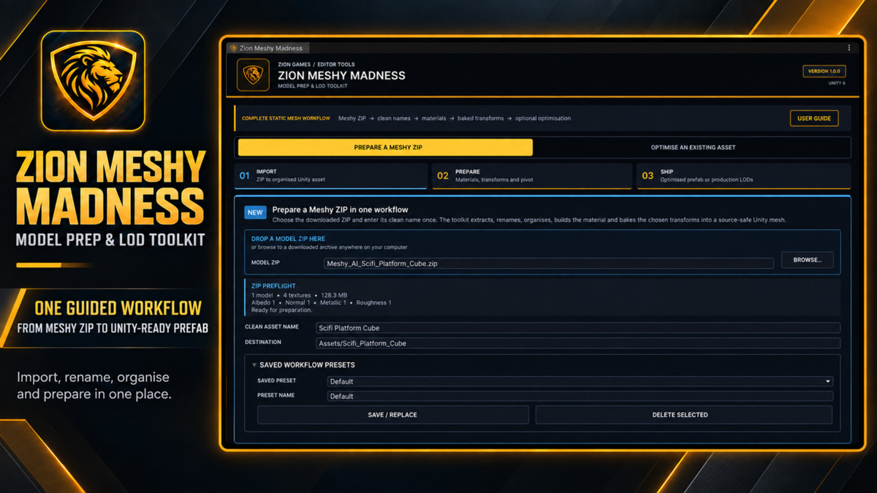
Task: Click the 'ONE GUIDED WORKFLOW' promo text
Action: tap(118, 307)
